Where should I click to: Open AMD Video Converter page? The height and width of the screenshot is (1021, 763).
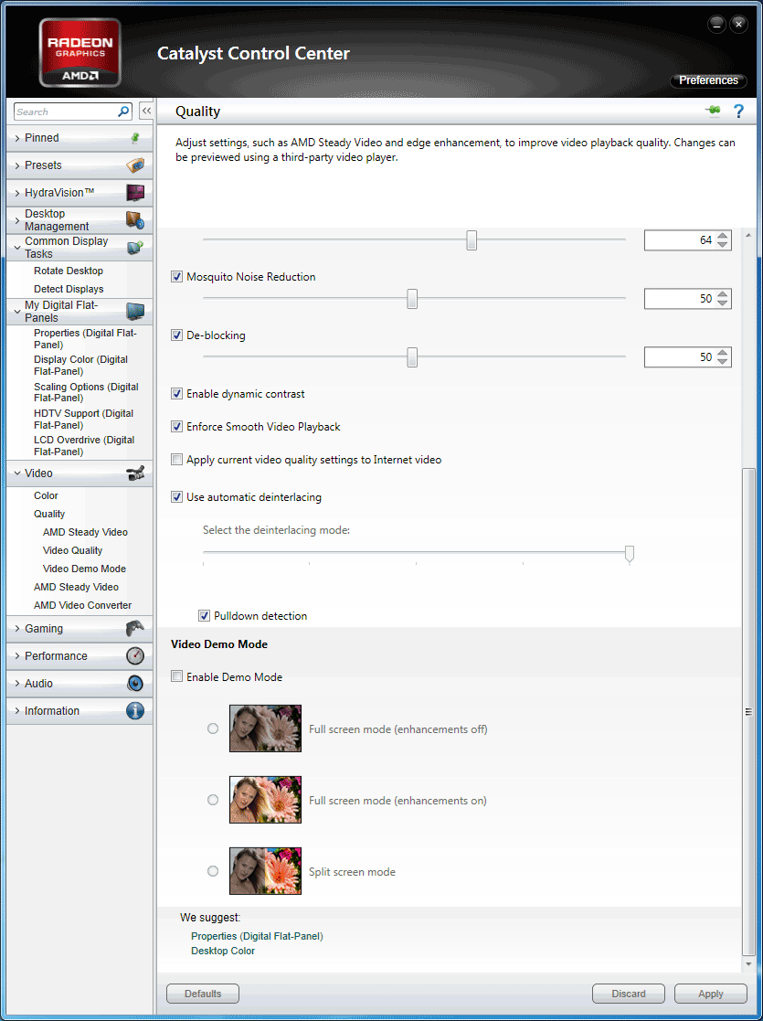click(x=82, y=605)
